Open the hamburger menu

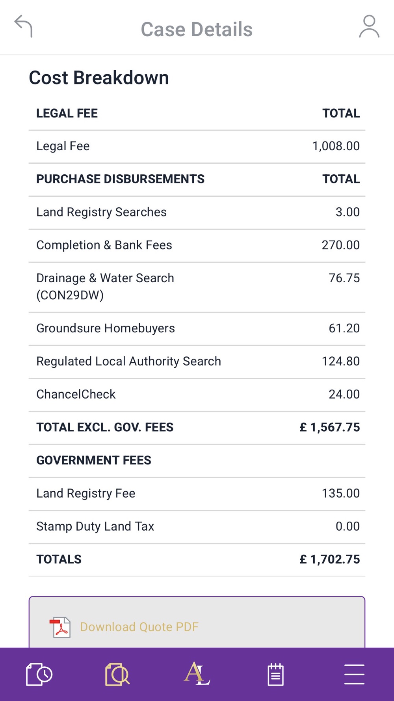(x=354, y=674)
